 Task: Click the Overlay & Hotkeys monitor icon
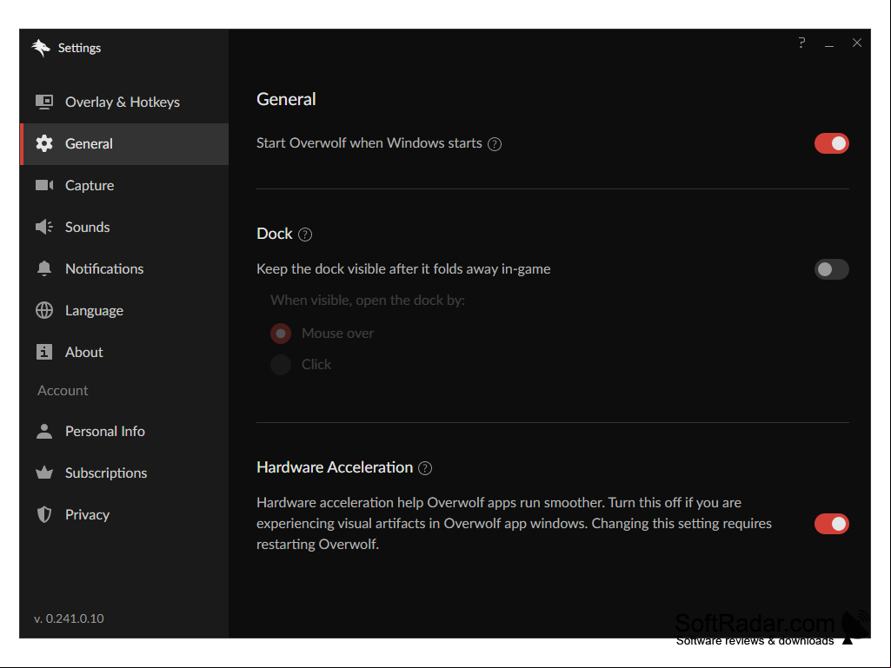pyautogui.click(x=44, y=102)
